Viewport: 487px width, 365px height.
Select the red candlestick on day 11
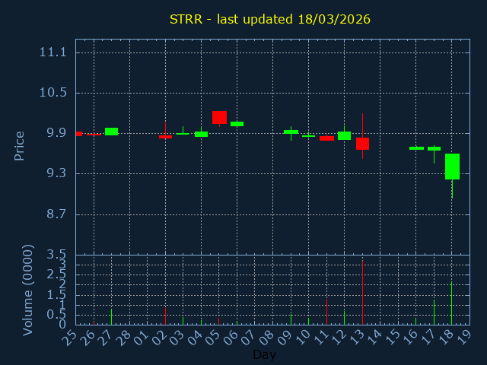(x=326, y=138)
